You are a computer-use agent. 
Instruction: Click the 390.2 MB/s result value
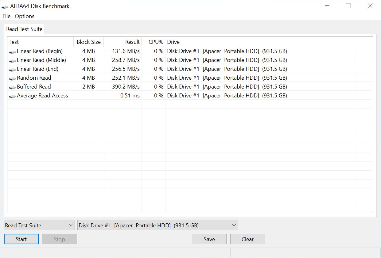click(x=126, y=87)
